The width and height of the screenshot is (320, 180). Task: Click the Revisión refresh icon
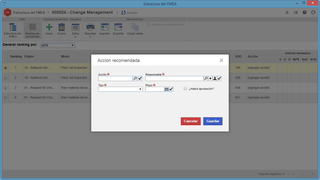(123, 12)
